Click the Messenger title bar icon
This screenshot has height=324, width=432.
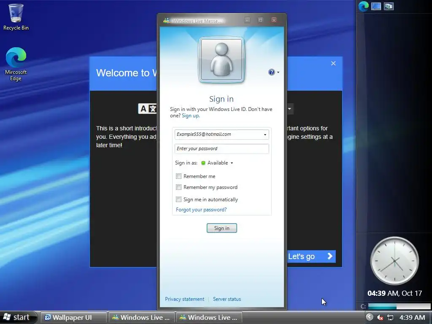click(x=166, y=20)
